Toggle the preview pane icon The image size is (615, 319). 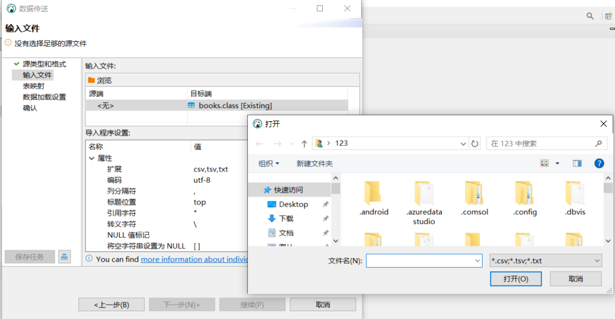pyautogui.click(x=577, y=163)
